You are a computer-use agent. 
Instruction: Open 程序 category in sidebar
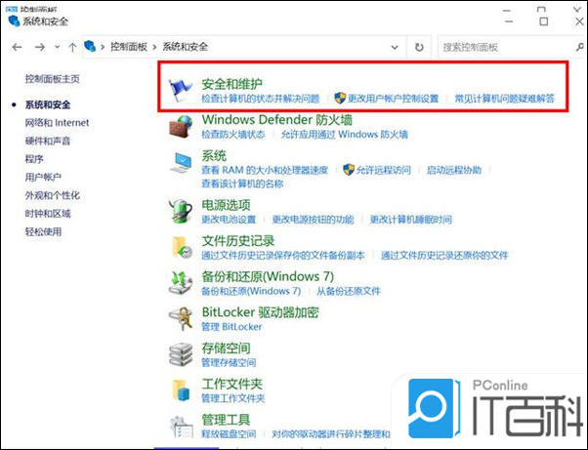point(34,159)
